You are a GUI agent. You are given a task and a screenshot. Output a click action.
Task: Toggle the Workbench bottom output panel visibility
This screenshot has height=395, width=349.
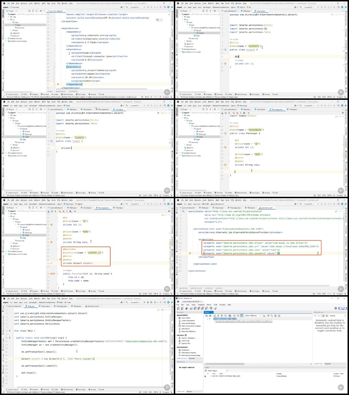tap(343, 308)
